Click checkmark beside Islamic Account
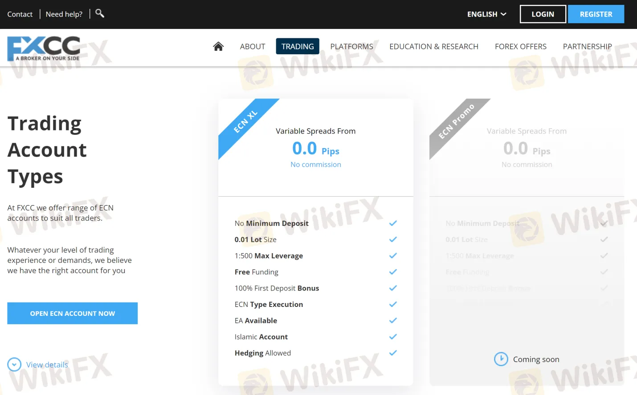This screenshot has width=637, height=395. (x=393, y=337)
